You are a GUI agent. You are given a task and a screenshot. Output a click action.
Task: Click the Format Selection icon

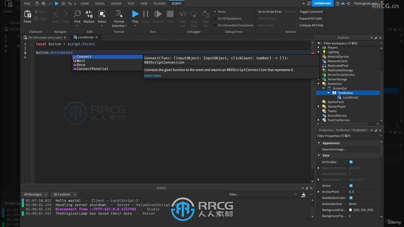coord(119,14)
